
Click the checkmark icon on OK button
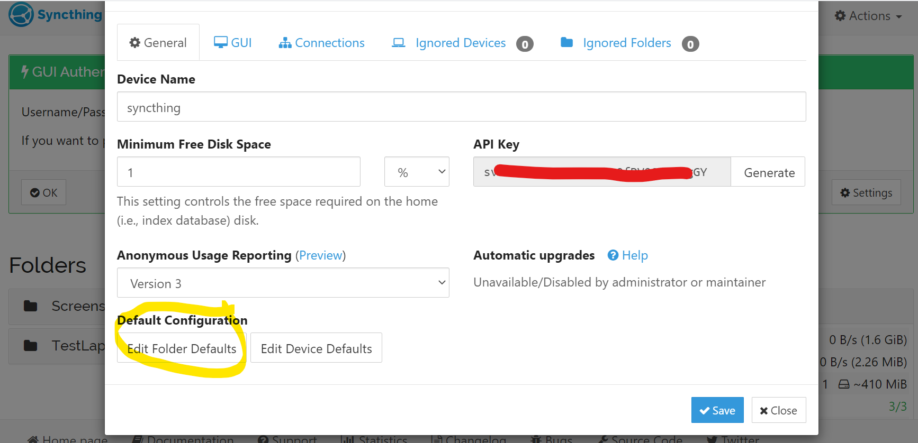pyautogui.click(x=35, y=193)
